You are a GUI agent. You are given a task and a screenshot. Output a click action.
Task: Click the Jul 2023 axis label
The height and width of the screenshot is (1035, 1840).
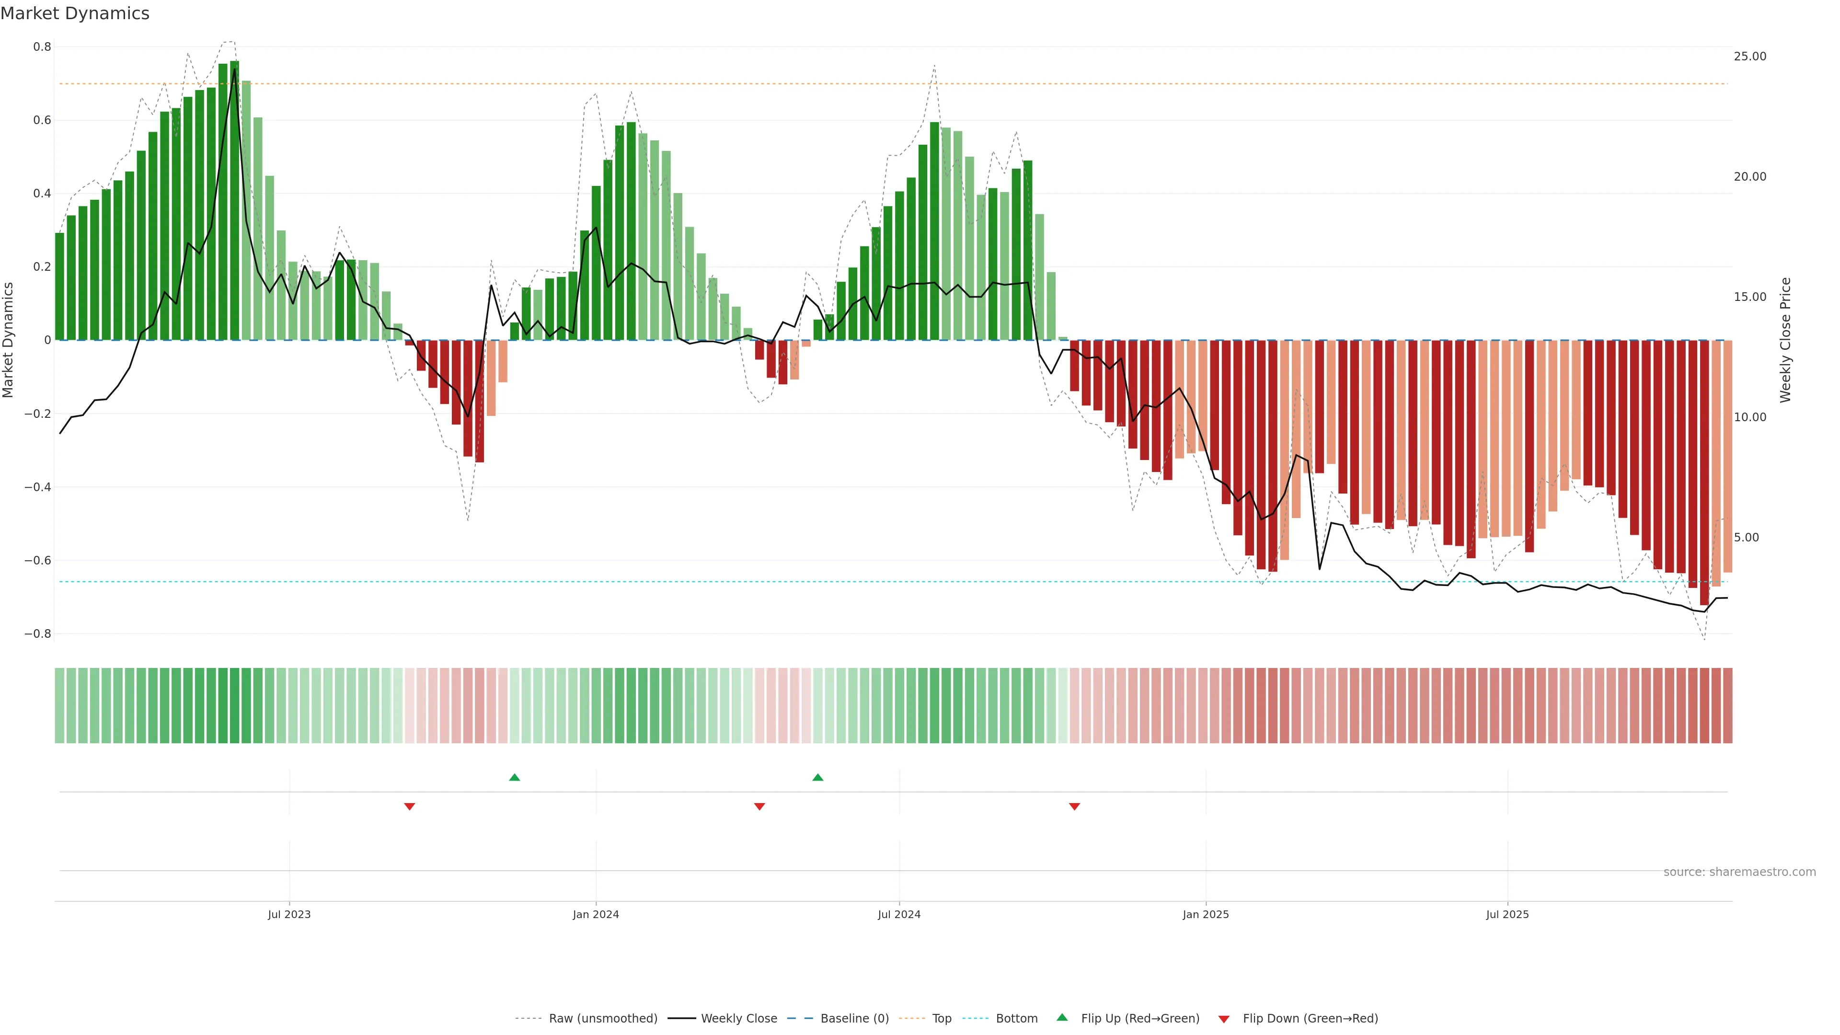[x=289, y=914]
